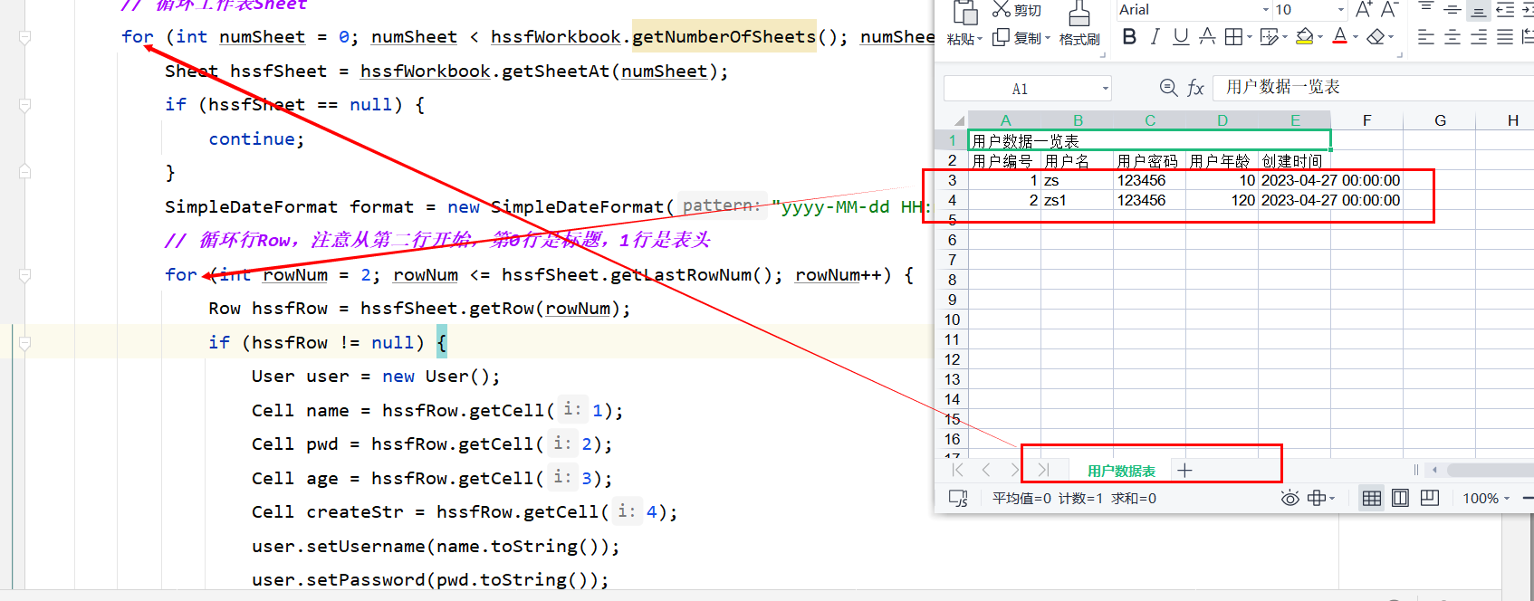Image resolution: width=1534 pixels, height=601 pixels.
Task: Toggle bold formatting
Action: pyautogui.click(x=1129, y=37)
